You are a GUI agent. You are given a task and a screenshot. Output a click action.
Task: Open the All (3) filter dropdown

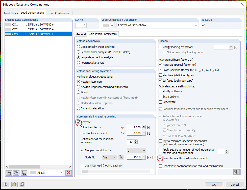click(x=46, y=173)
